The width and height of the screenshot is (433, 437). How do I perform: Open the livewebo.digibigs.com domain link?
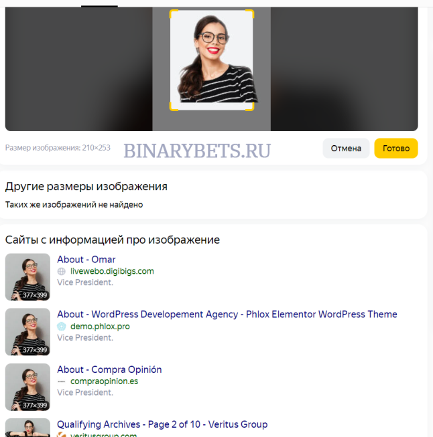tap(112, 271)
